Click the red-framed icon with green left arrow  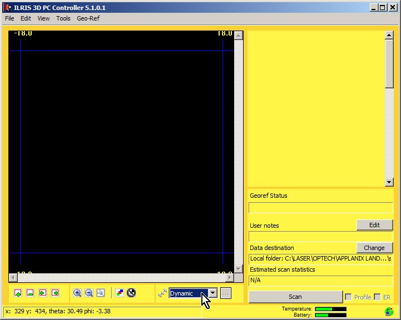tap(43, 293)
